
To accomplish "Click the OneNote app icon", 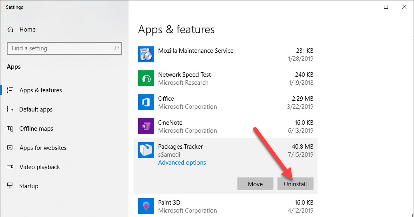I will (146, 126).
